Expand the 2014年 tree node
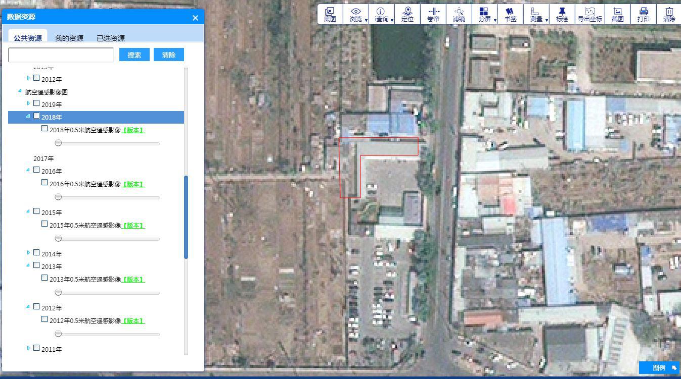 point(28,253)
